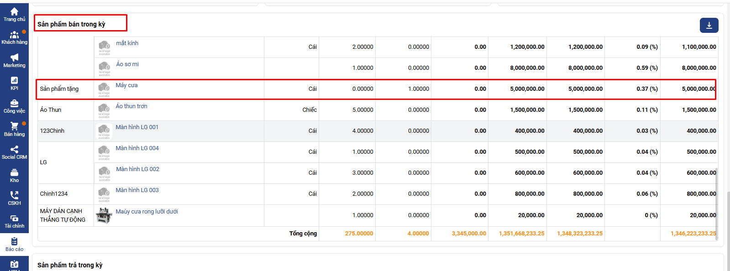730x271 pixels.
Task: Open Công việc briefcase icon
Action: pyautogui.click(x=14, y=104)
